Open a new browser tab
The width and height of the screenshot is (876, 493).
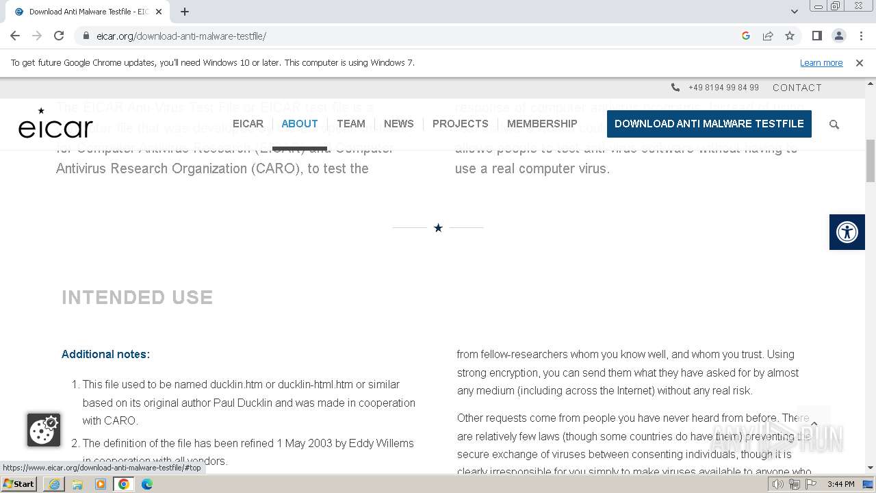[185, 12]
